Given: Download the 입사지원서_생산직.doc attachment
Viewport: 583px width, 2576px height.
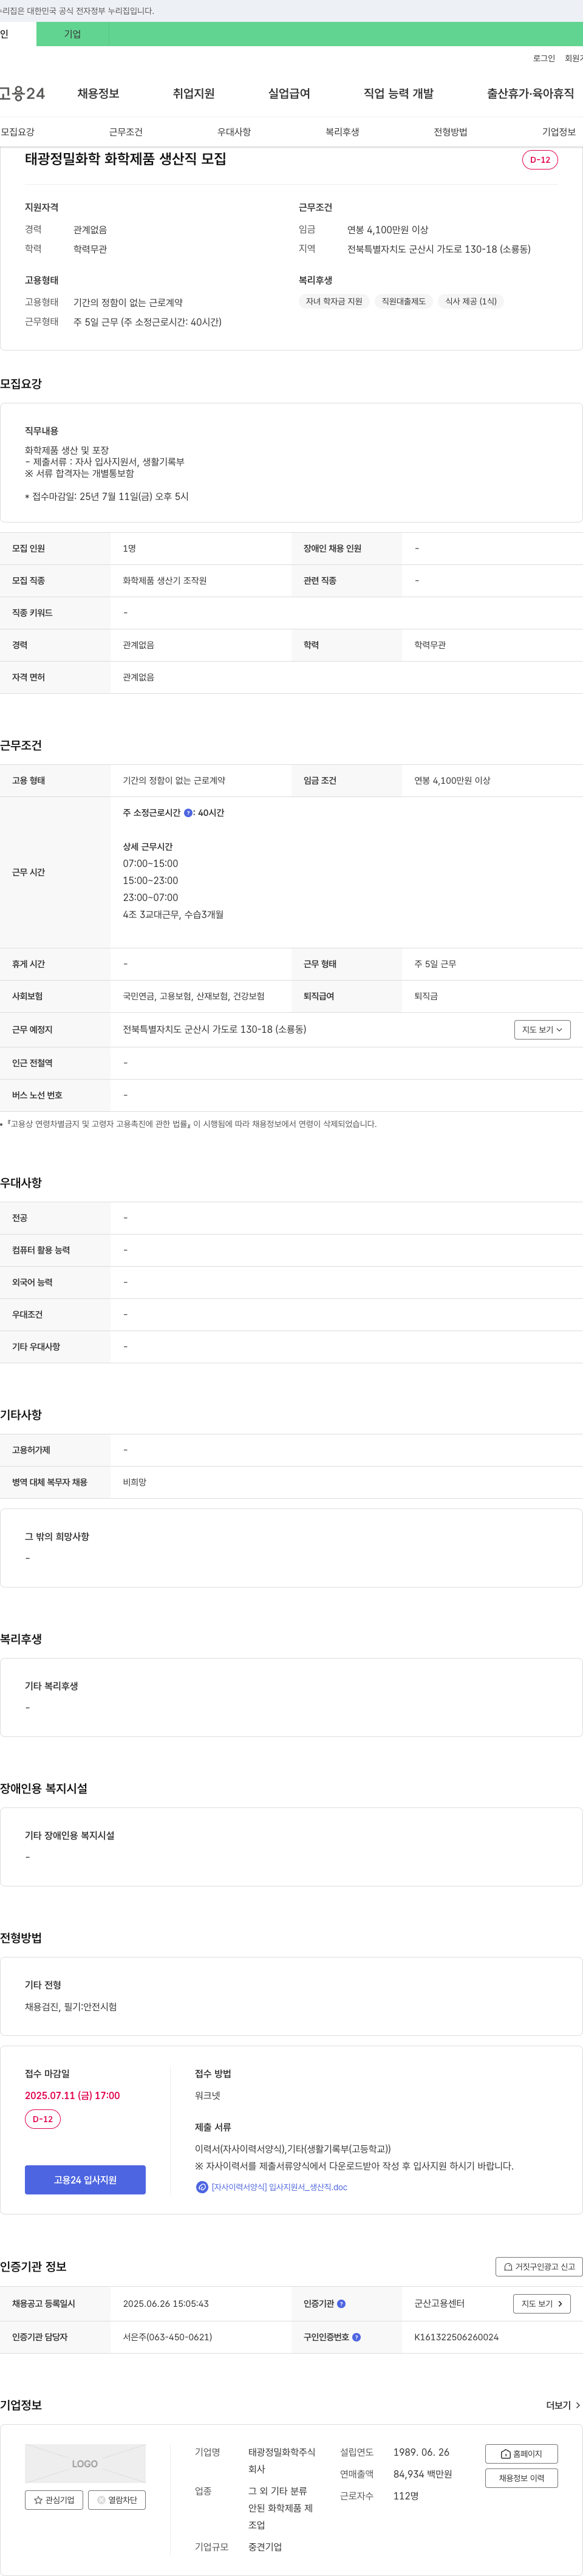Looking at the screenshot, I should [x=279, y=2187].
